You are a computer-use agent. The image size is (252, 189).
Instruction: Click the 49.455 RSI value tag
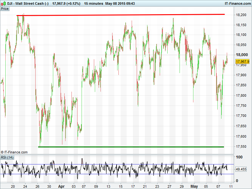click(x=242, y=169)
